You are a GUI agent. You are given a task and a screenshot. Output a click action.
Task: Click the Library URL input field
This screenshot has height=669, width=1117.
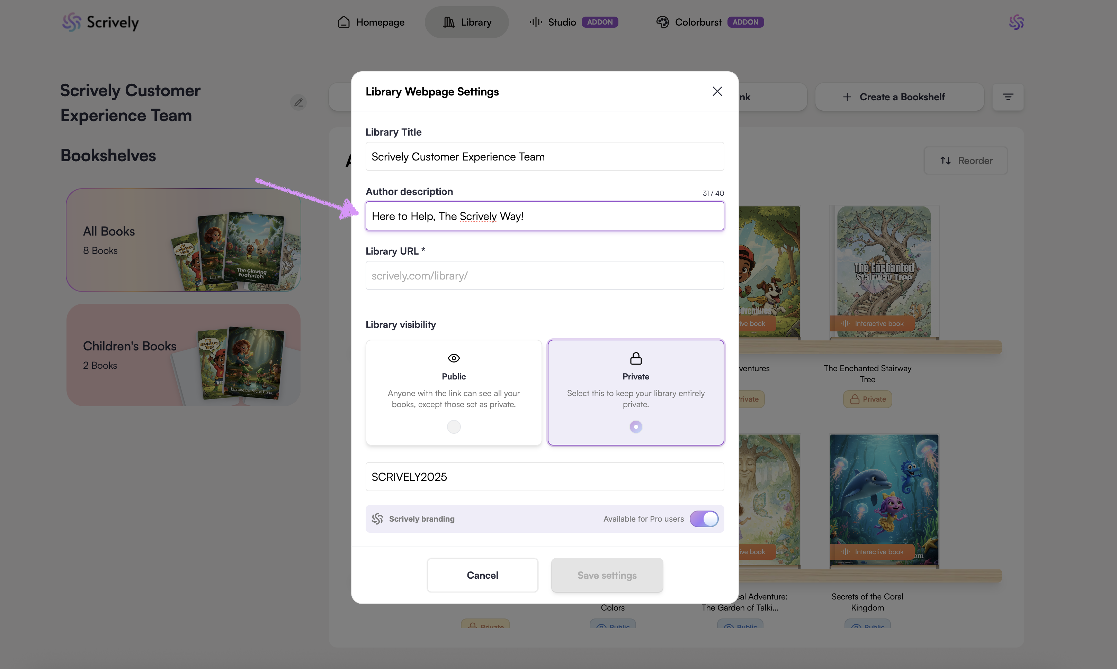point(545,275)
